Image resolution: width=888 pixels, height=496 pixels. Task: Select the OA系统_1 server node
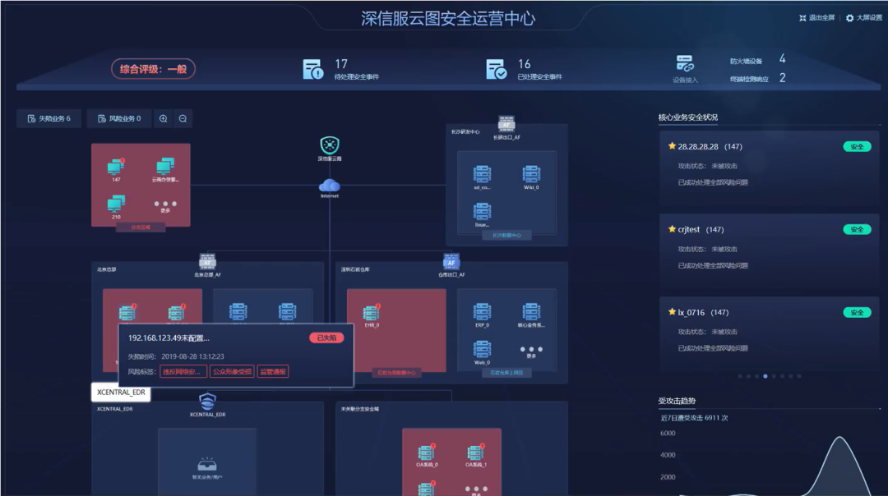[x=476, y=452]
